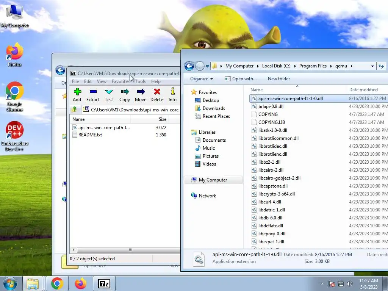This screenshot has height=291, width=388.
Task: Open address bar history dropdown in Explorer
Action: click(372, 66)
